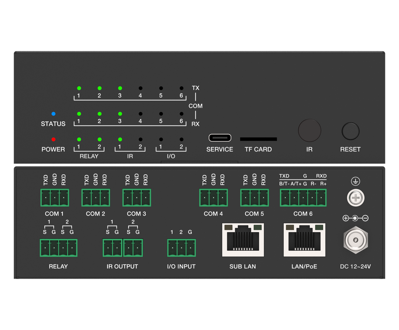The image size is (399, 330).
Task: Click the DC 12~24V power jack
Action: tap(355, 240)
